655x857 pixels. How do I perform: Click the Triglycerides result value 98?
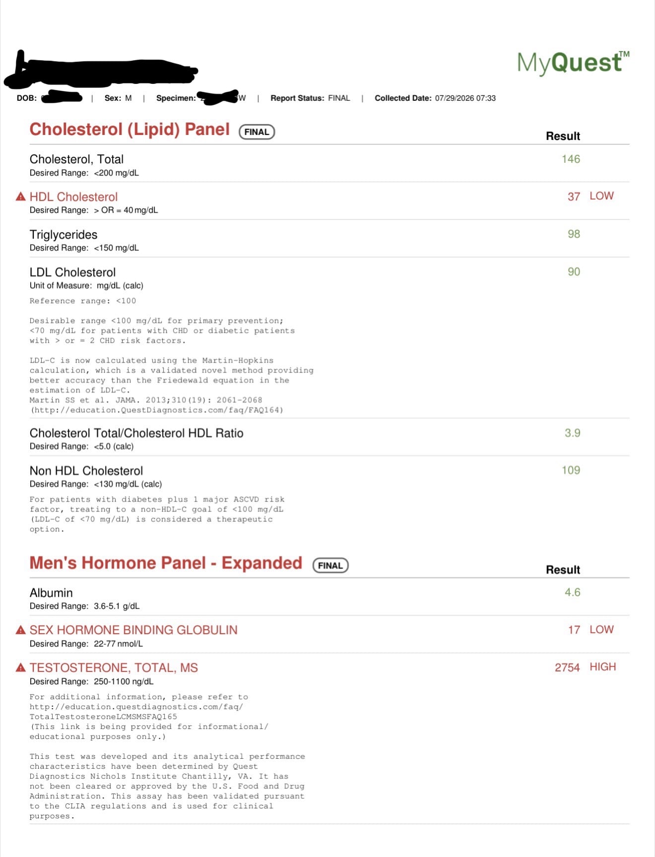pyautogui.click(x=574, y=234)
